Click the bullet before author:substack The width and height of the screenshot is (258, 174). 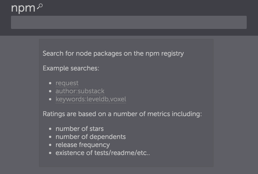(x=50, y=91)
